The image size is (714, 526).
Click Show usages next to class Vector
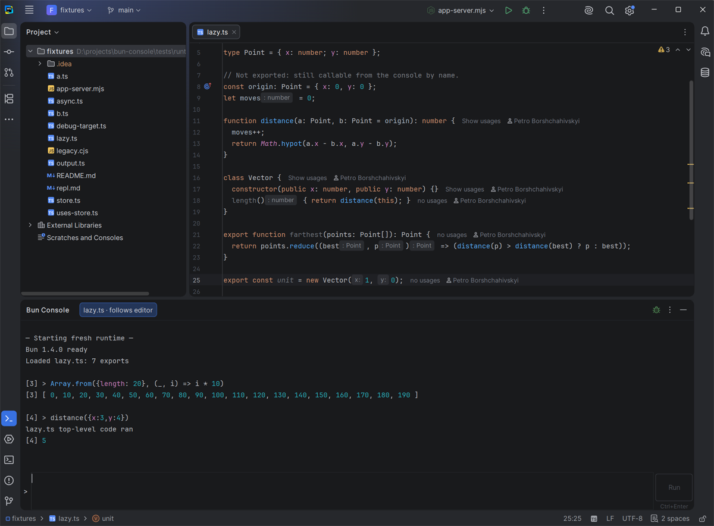tap(307, 178)
